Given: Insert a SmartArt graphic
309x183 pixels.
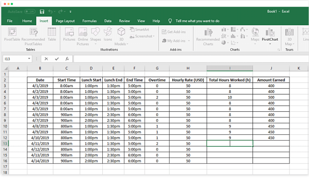Looking at the screenshot, I should click(x=140, y=29).
